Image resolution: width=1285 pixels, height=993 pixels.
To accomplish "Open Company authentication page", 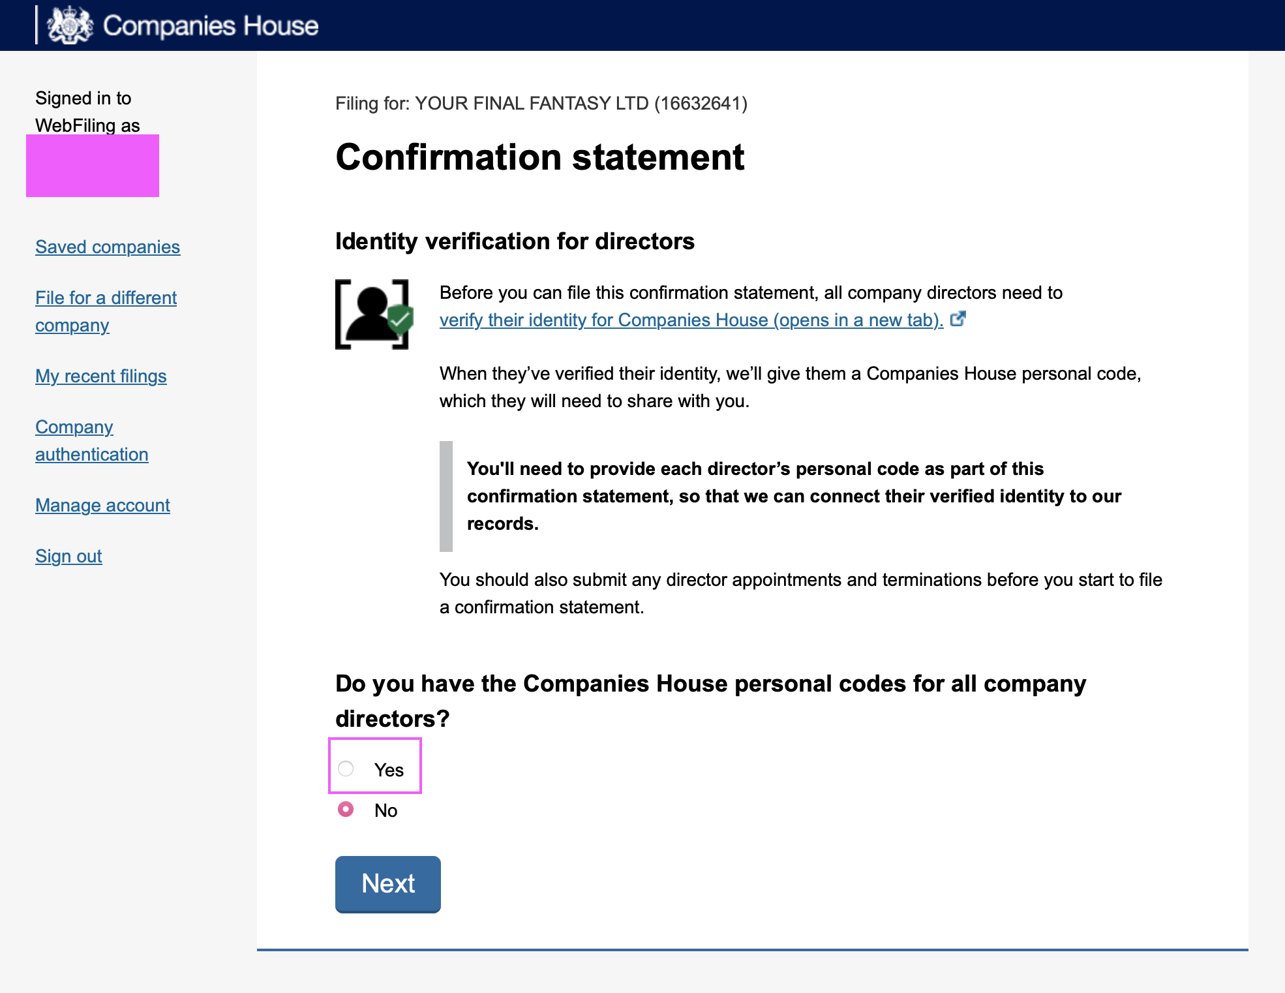I will [92, 440].
